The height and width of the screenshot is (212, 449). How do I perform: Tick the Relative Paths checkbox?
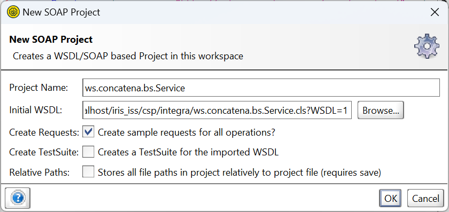click(x=88, y=172)
